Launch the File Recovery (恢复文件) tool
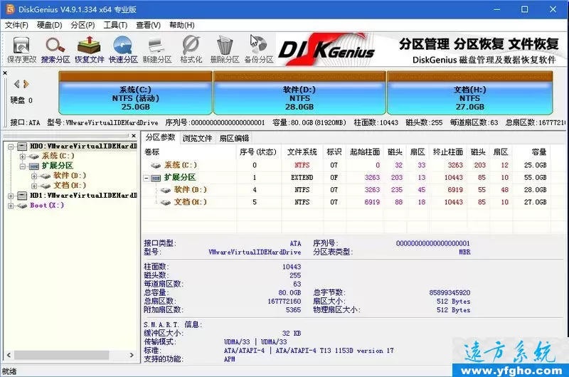569x377 pixels. (90, 49)
